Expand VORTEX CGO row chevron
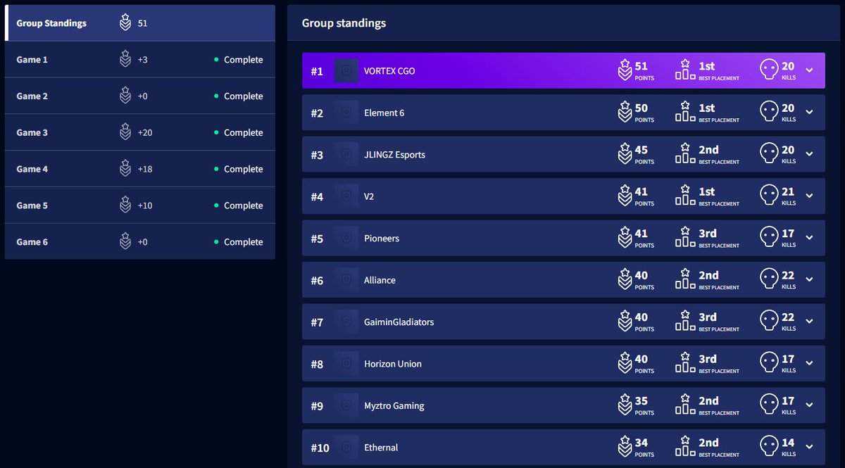 [x=809, y=70]
